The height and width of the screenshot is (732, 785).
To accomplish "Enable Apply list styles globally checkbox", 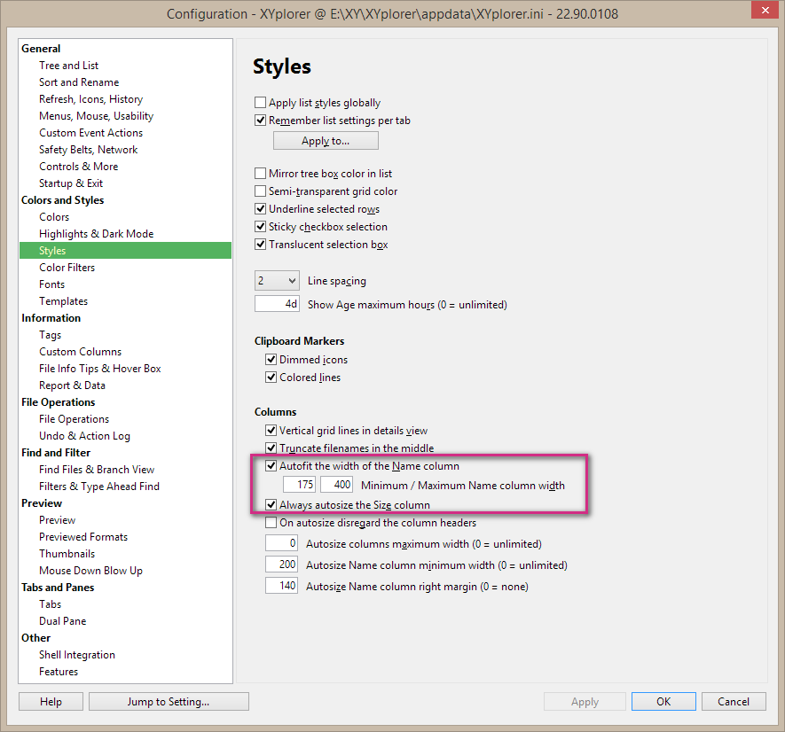I will [261, 103].
